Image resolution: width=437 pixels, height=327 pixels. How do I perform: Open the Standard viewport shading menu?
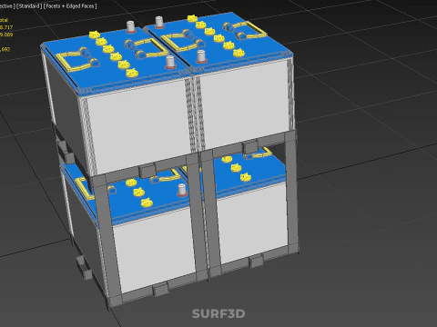click(29, 6)
